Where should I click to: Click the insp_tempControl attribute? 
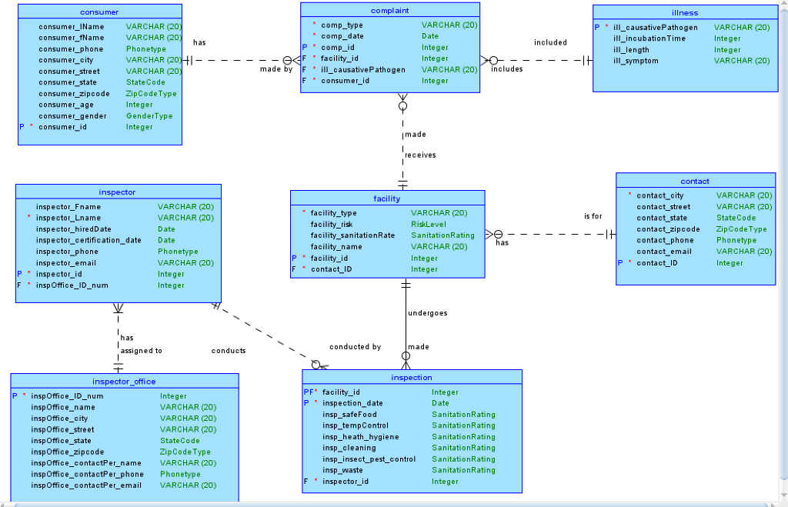click(356, 425)
